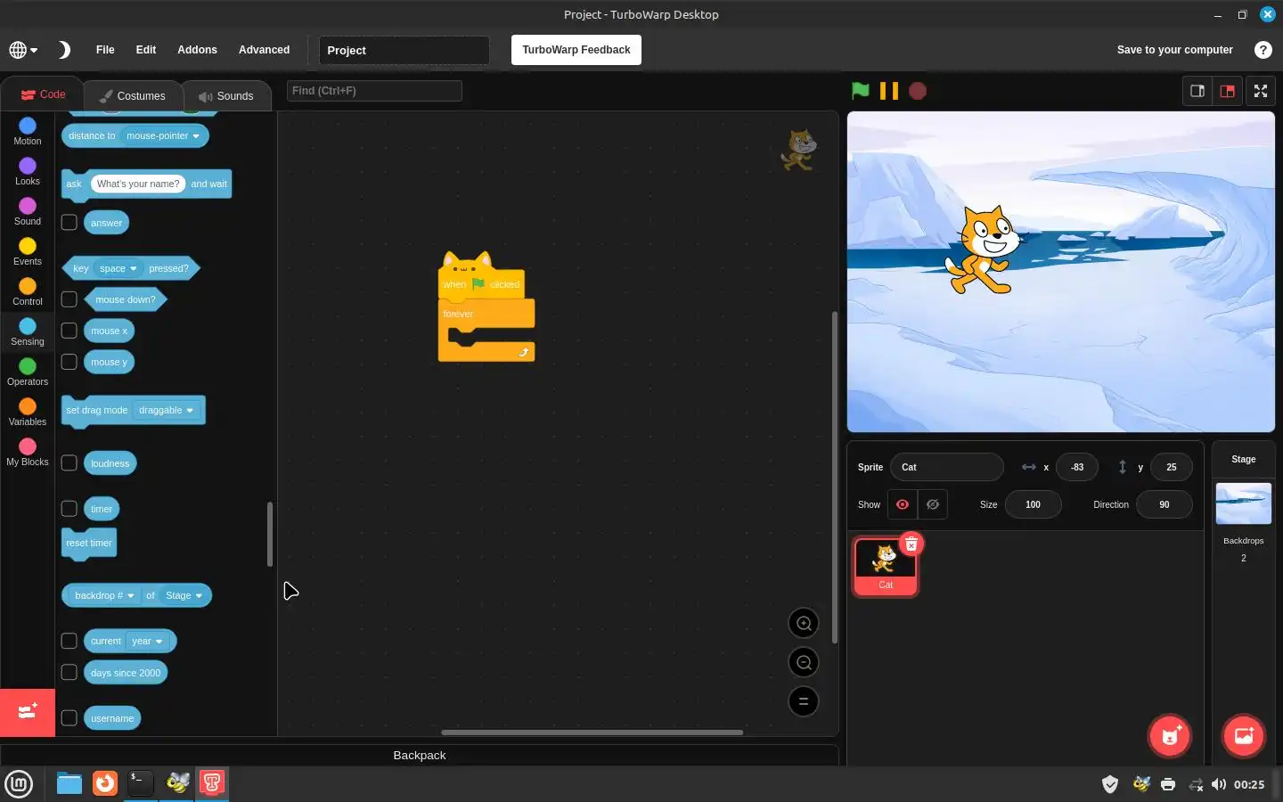Click the sprite name field showing Cat
The image size is (1283, 802).
(x=946, y=467)
